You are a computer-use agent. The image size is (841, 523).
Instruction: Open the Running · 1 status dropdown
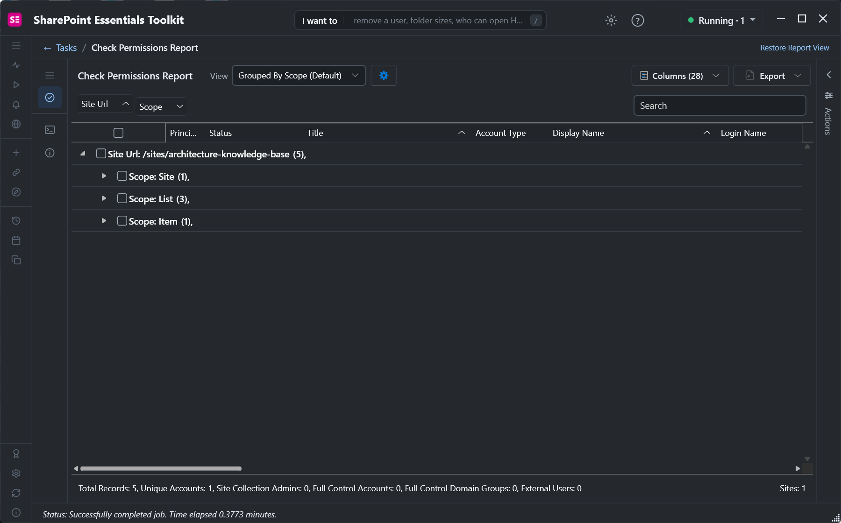tap(721, 21)
